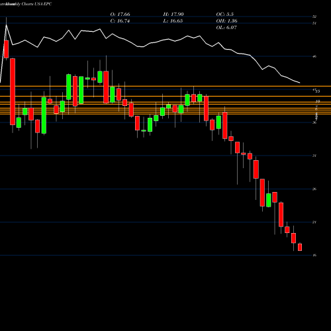Click the price axis label '36'
Viewport: 331px width, 331px height.
(314, 122)
